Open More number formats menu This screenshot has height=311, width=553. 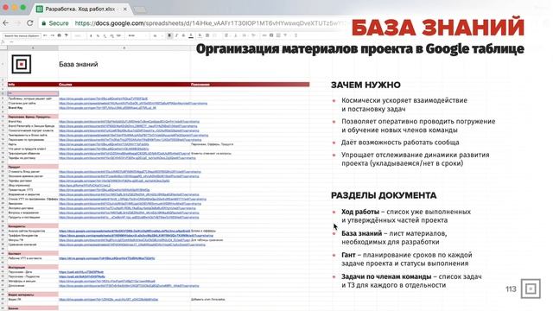click(x=119, y=35)
